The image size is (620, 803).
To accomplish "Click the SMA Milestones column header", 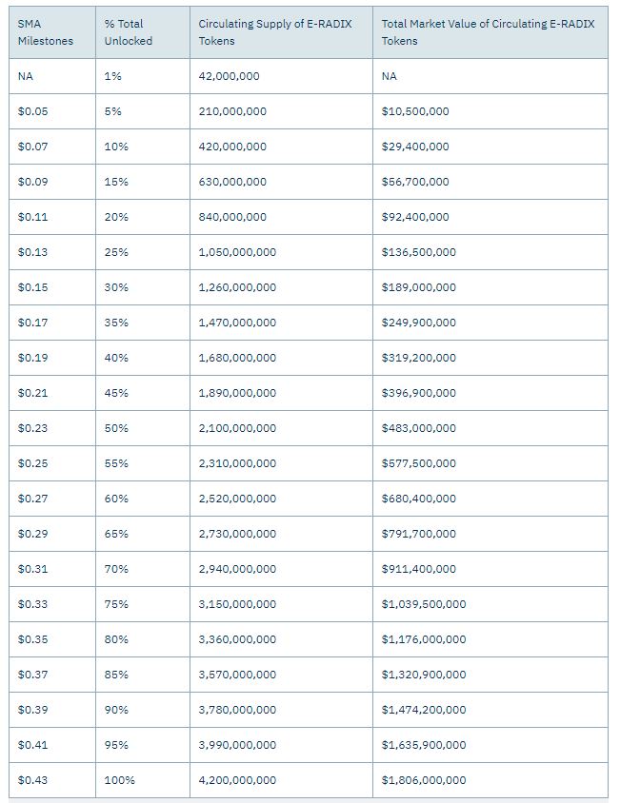I will pos(52,32).
